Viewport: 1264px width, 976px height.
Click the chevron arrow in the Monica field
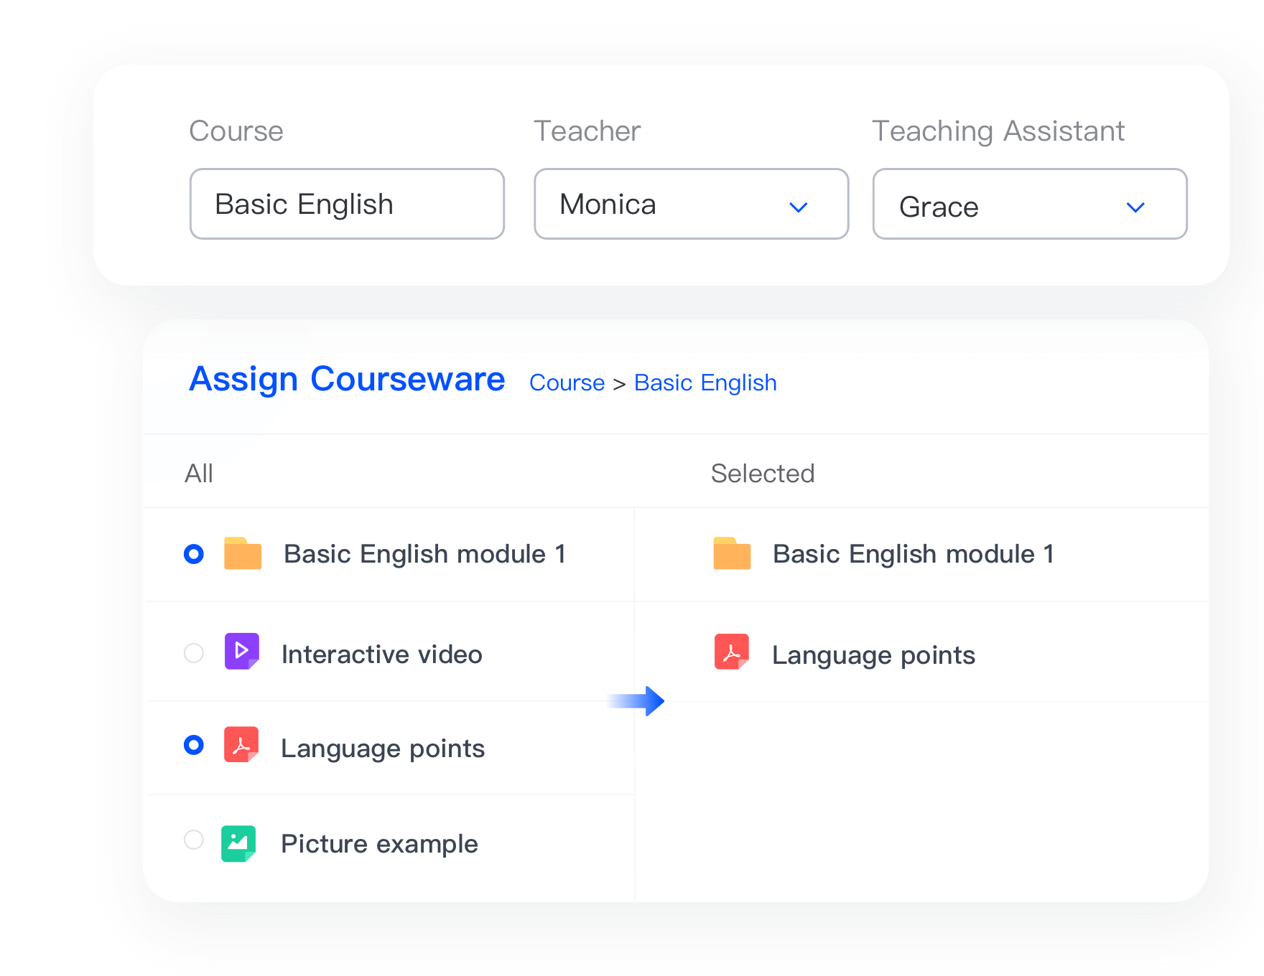(x=799, y=207)
